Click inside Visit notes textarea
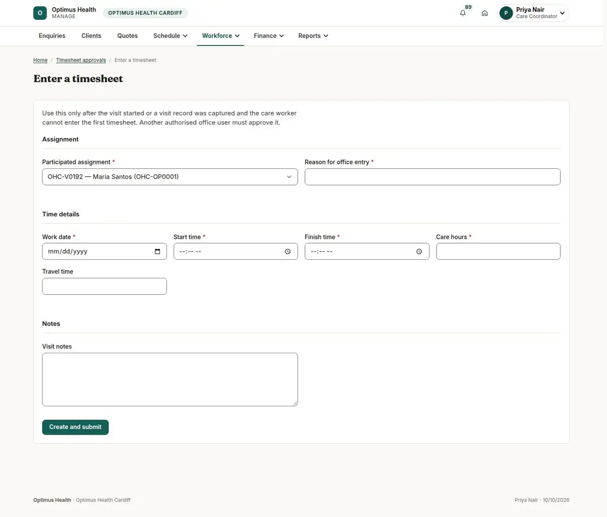 pos(170,380)
